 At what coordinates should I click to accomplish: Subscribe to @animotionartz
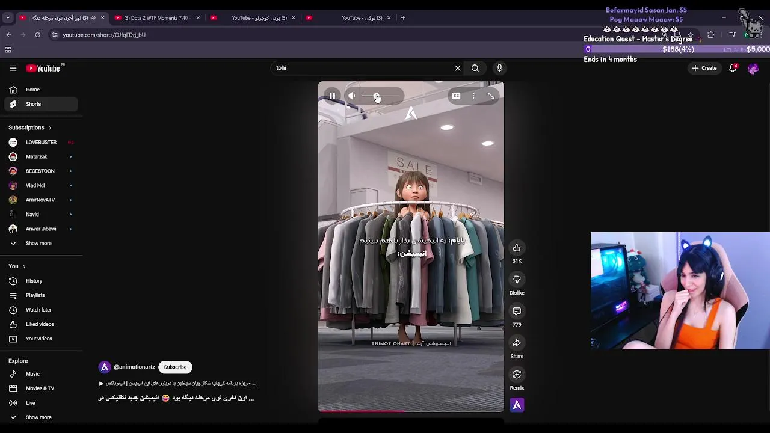point(175,367)
